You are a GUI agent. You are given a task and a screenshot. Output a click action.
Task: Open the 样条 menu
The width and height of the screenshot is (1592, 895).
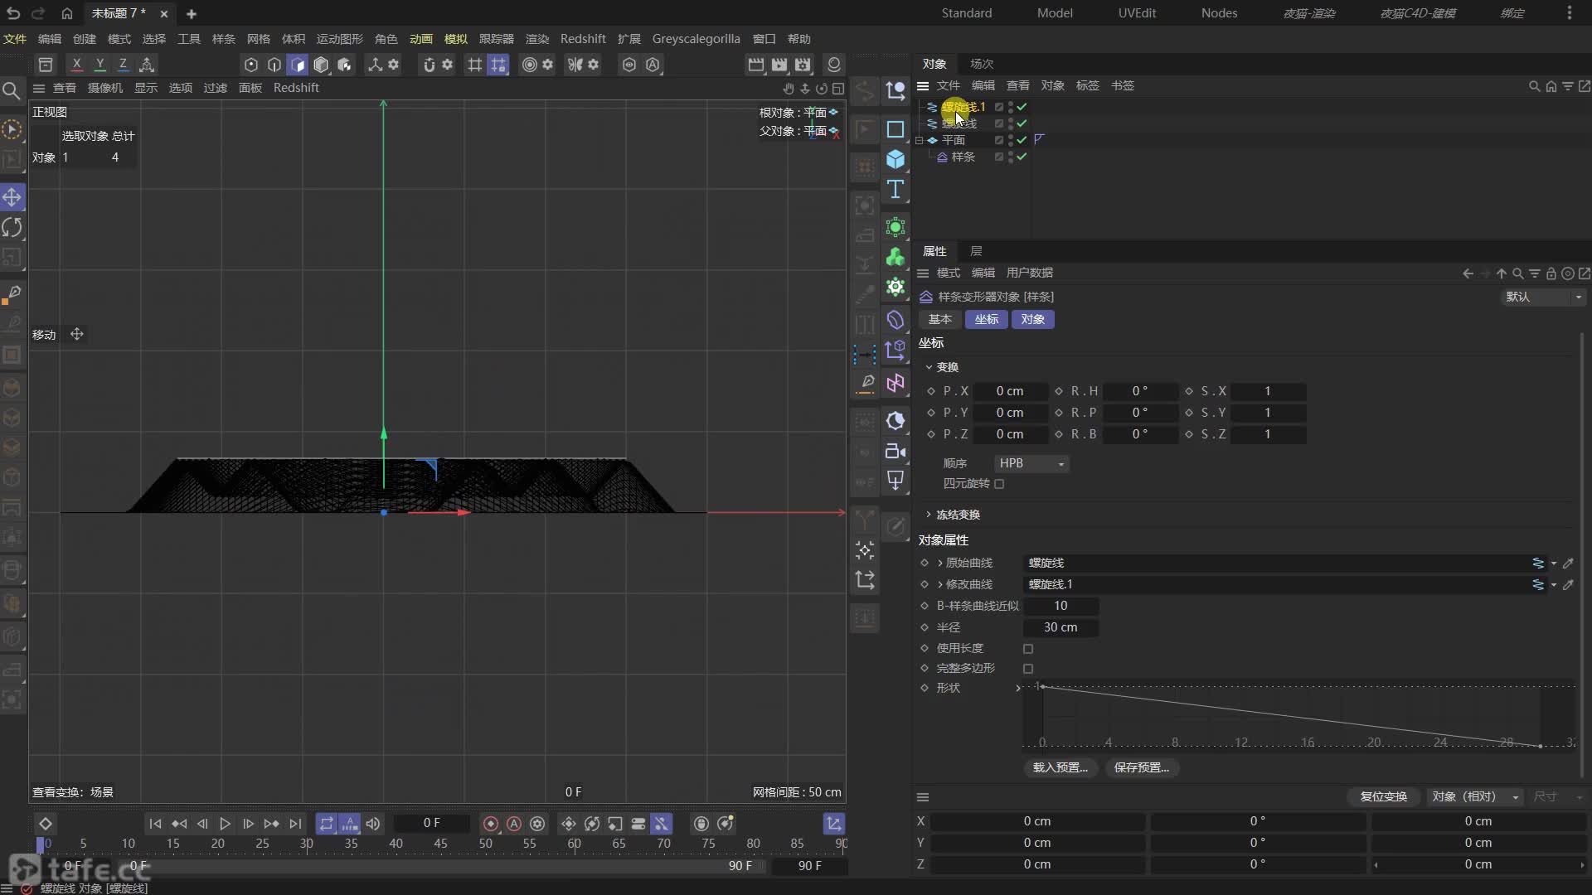(x=224, y=39)
